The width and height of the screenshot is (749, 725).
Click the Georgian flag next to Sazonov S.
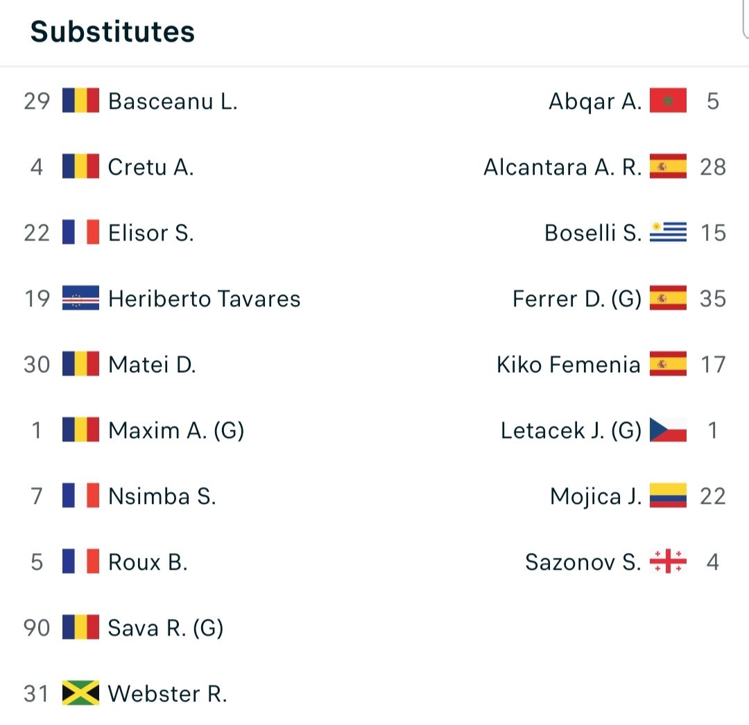(x=668, y=561)
